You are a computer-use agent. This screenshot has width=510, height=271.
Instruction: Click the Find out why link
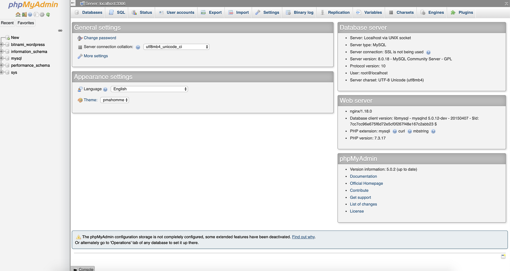(x=303, y=237)
